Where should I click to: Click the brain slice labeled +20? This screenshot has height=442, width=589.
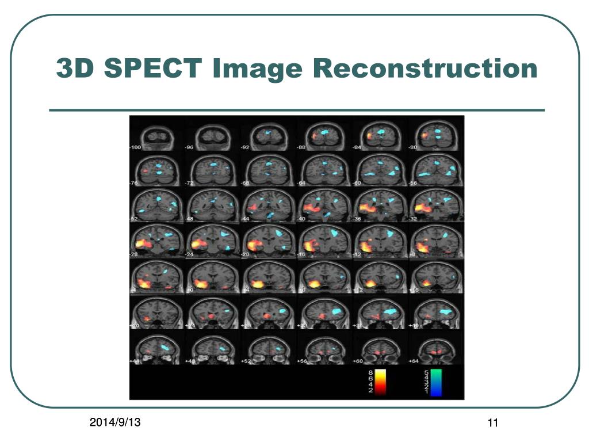pyautogui.click(x=158, y=313)
